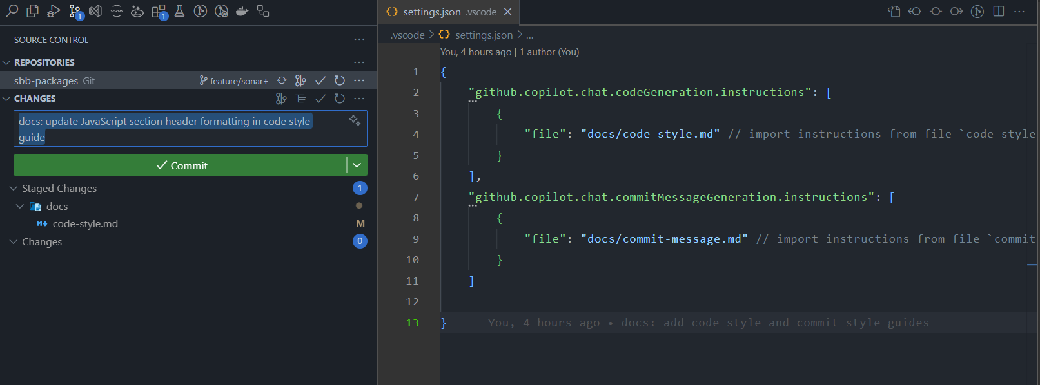Collapse the Staged Changes group

point(14,188)
